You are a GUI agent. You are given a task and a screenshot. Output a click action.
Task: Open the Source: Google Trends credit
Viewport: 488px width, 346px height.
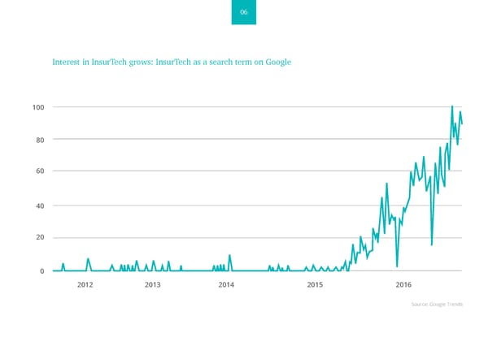437,304
